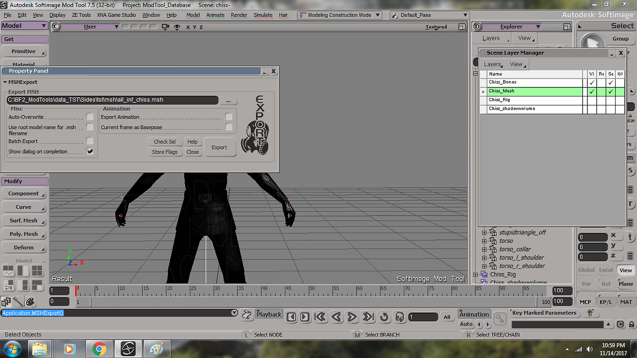Open the Modeling Construction Mode dropdown

tap(339, 15)
